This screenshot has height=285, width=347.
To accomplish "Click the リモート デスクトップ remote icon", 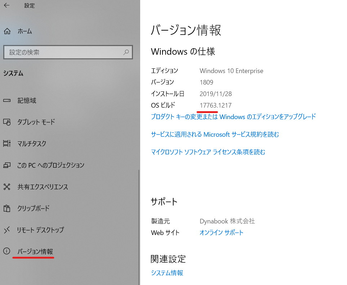I will click(7, 230).
